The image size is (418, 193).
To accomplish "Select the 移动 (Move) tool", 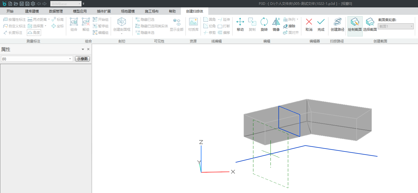I will pyautogui.click(x=240, y=24).
